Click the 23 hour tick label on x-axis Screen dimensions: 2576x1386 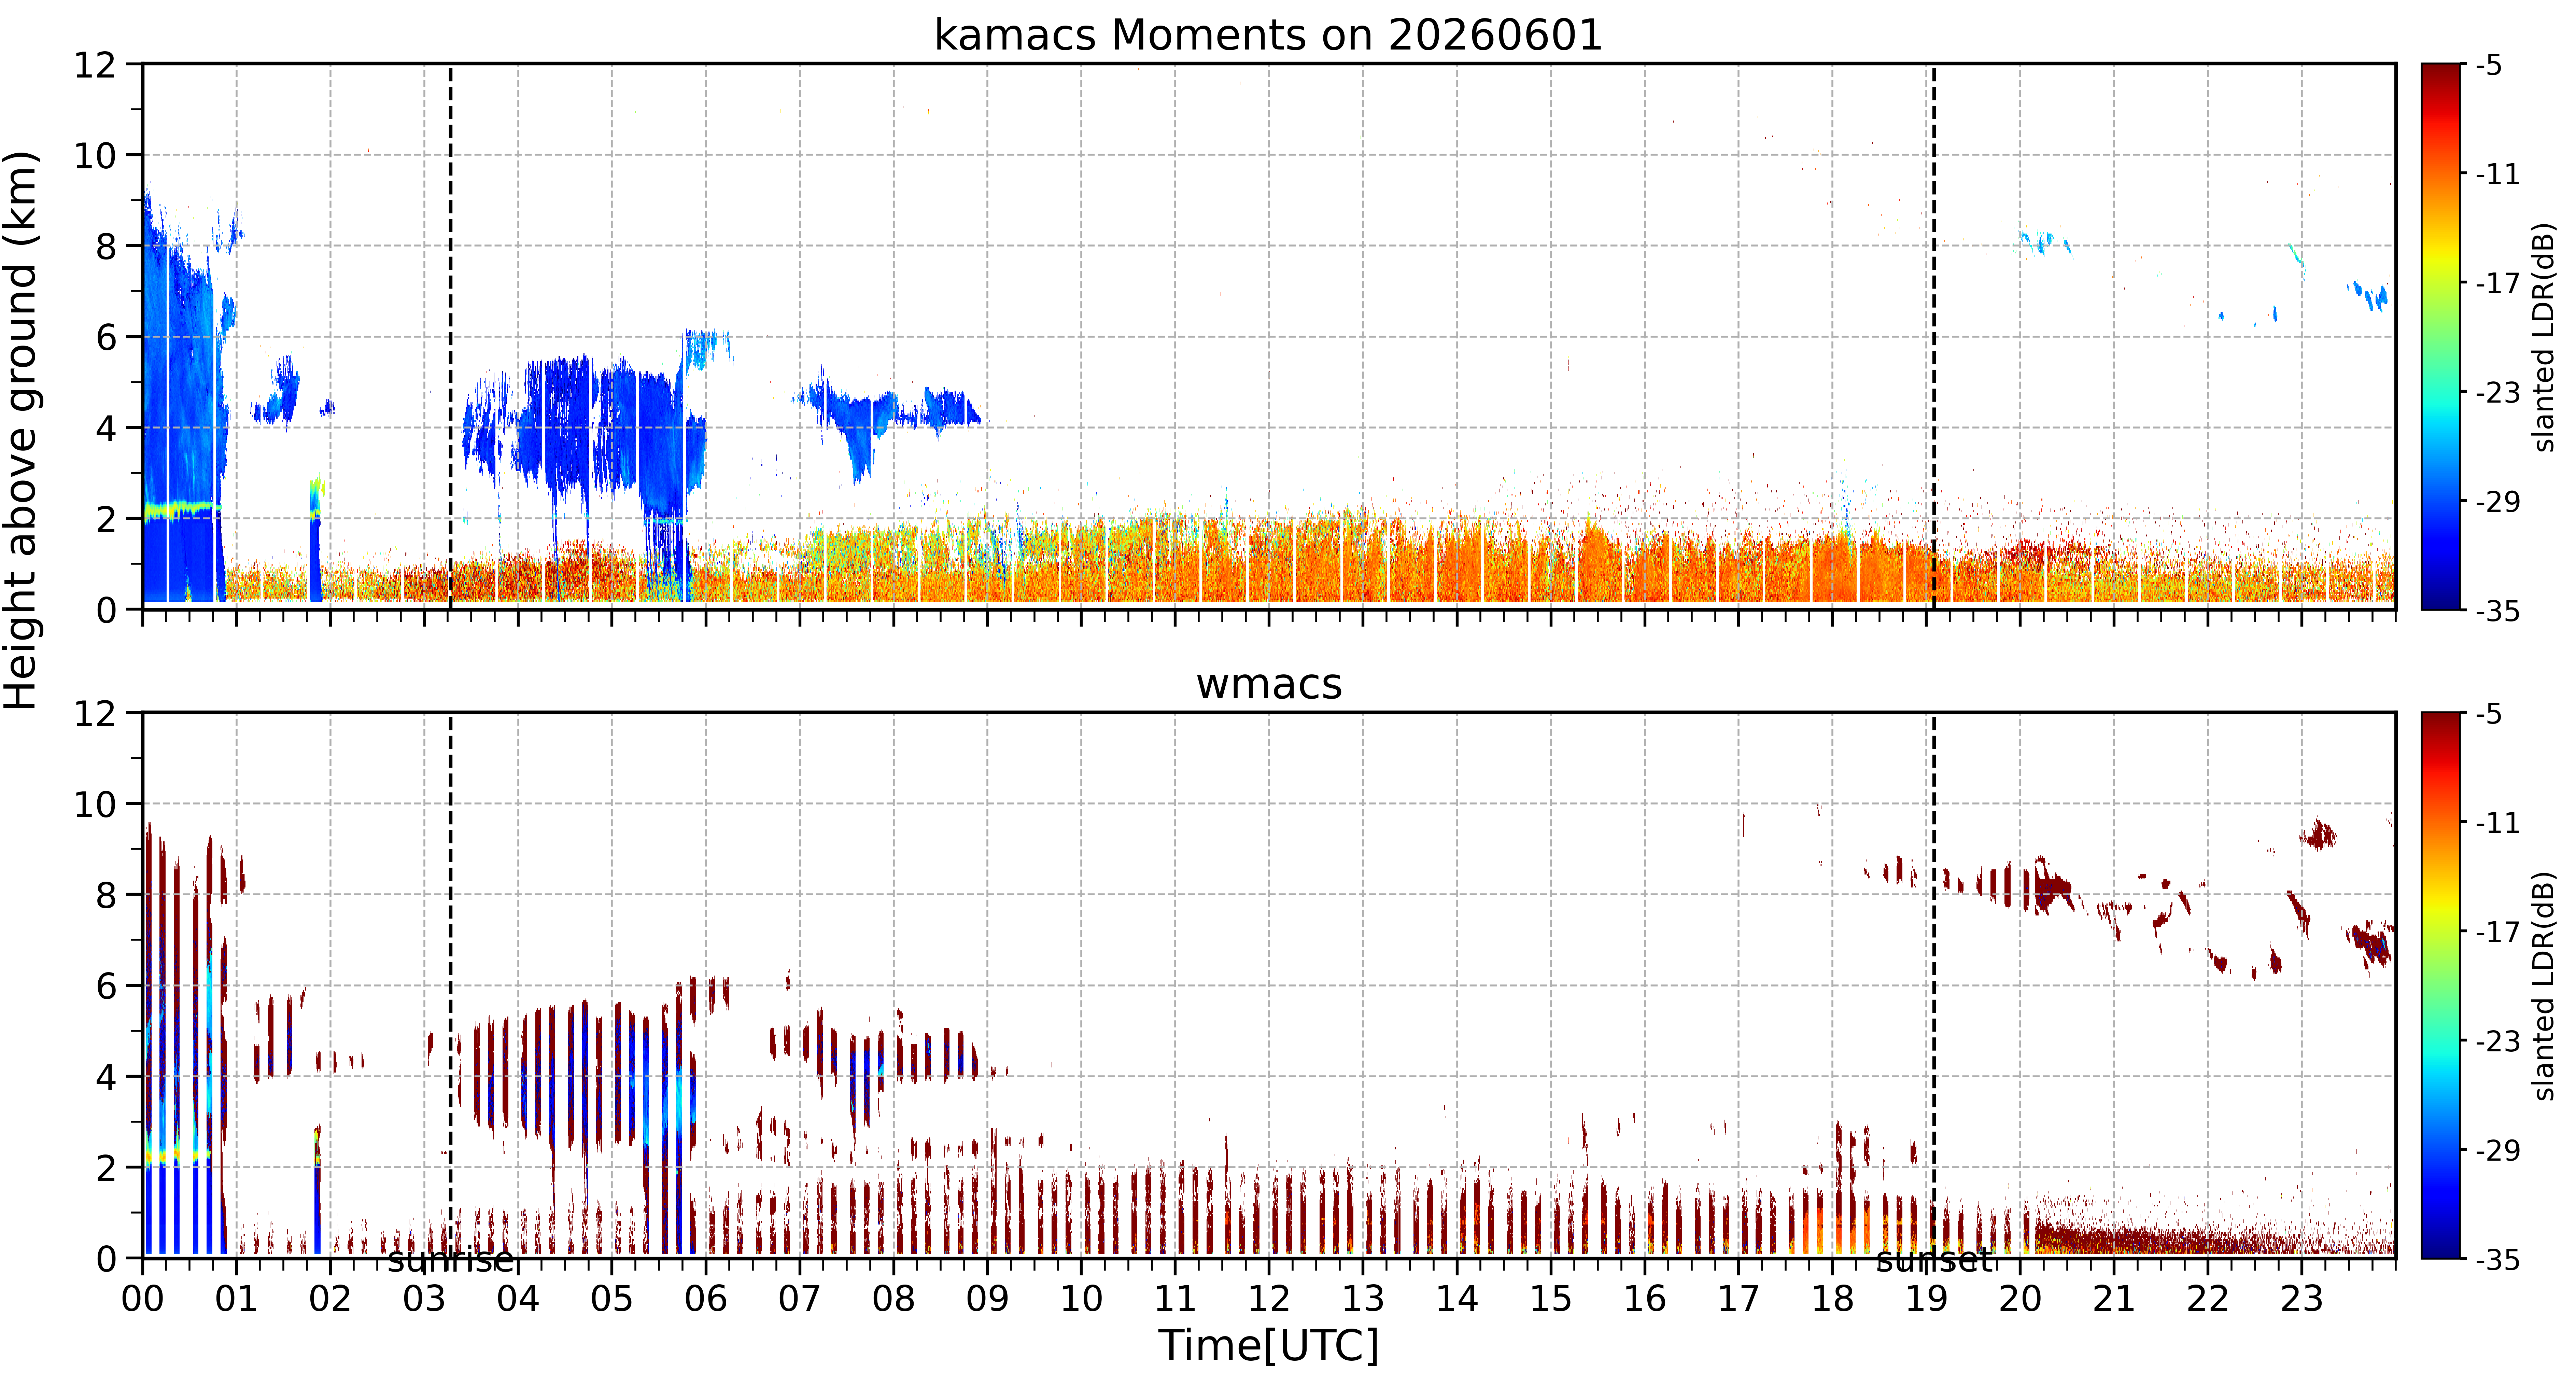[2301, 1299]
